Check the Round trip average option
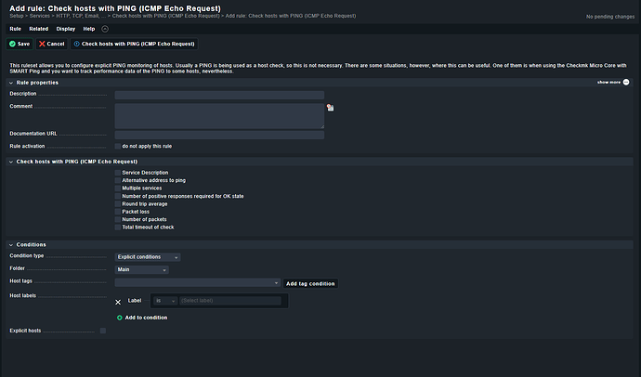 118,203
